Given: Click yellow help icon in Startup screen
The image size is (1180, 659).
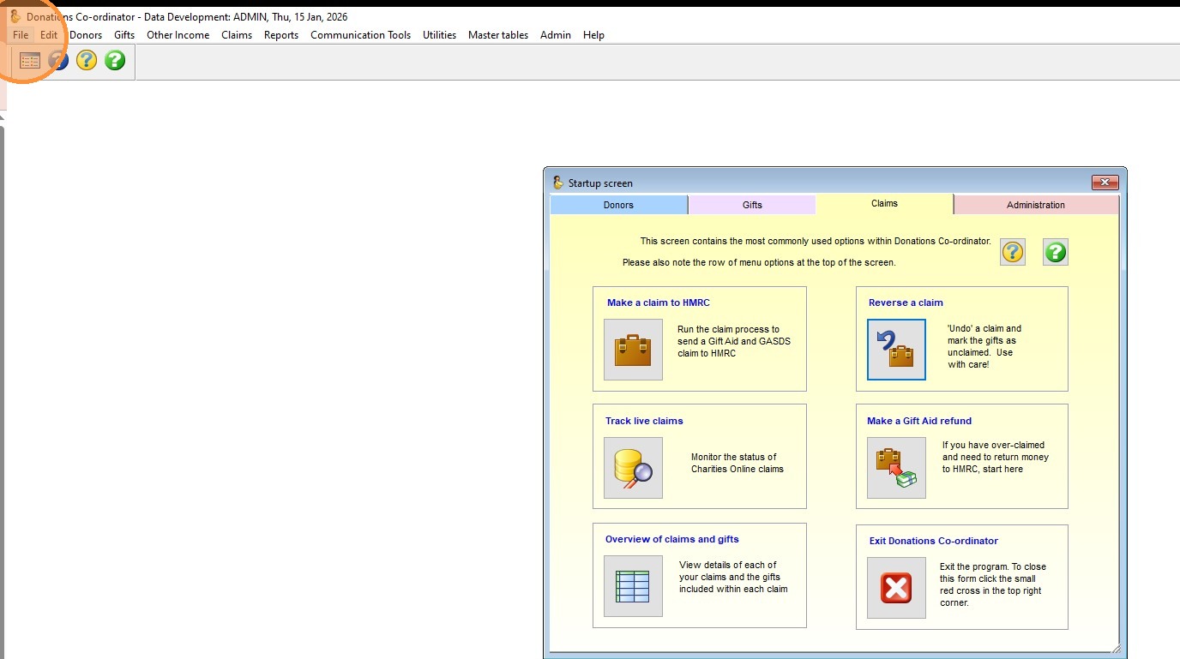Looking at the screenshot, I should pos(1013,252).
